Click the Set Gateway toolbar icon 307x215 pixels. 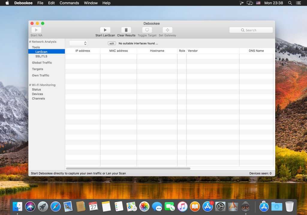(167, 30)
